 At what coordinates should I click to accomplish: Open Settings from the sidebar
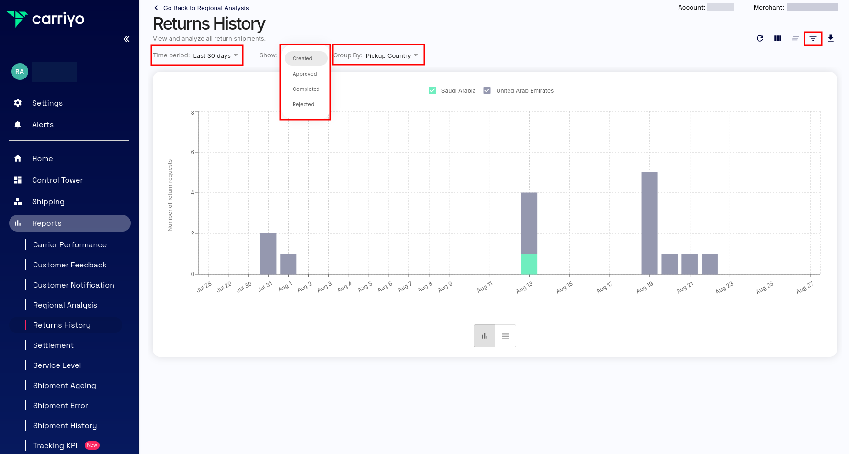click(x=47, y=103)
